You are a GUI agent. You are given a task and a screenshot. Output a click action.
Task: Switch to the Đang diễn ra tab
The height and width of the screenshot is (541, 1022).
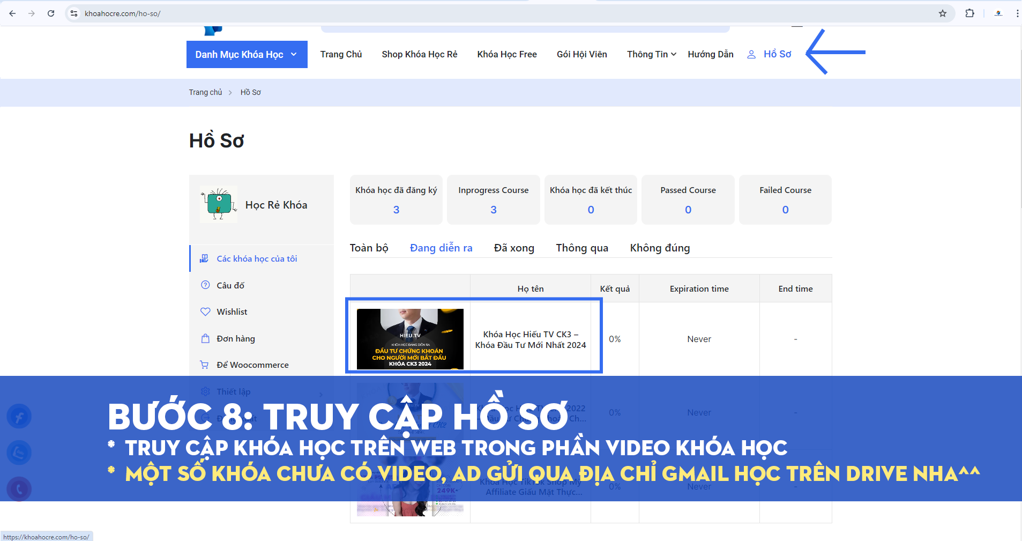pyautogui.click(x=441, y=248)
